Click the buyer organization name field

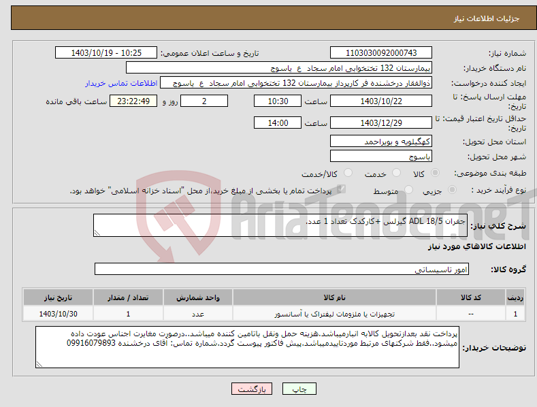279,68
